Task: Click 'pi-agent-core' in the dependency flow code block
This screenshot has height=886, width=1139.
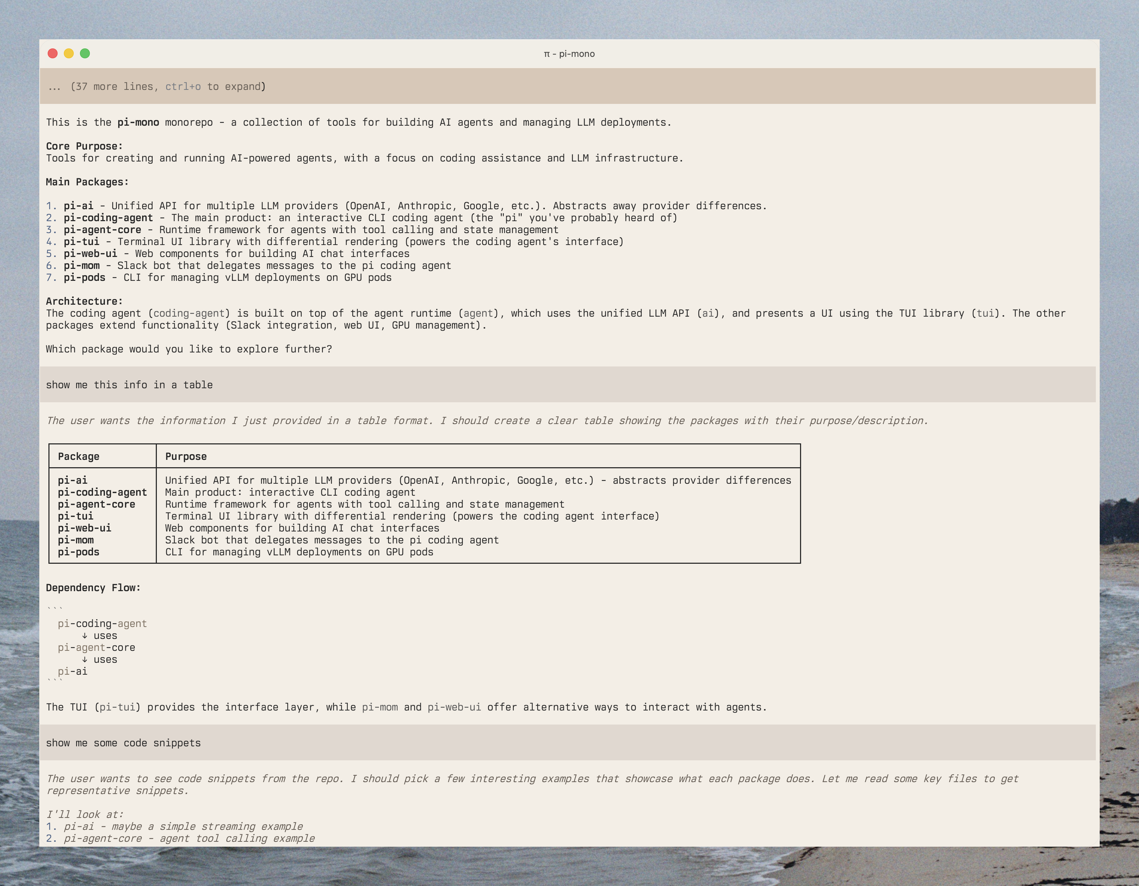Action: [96, 648]
